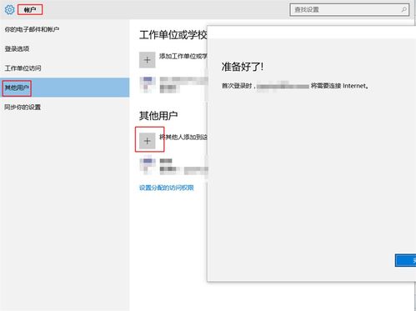Click the plus icon for 将其他人添加到这台电脑

click(147, 141)
